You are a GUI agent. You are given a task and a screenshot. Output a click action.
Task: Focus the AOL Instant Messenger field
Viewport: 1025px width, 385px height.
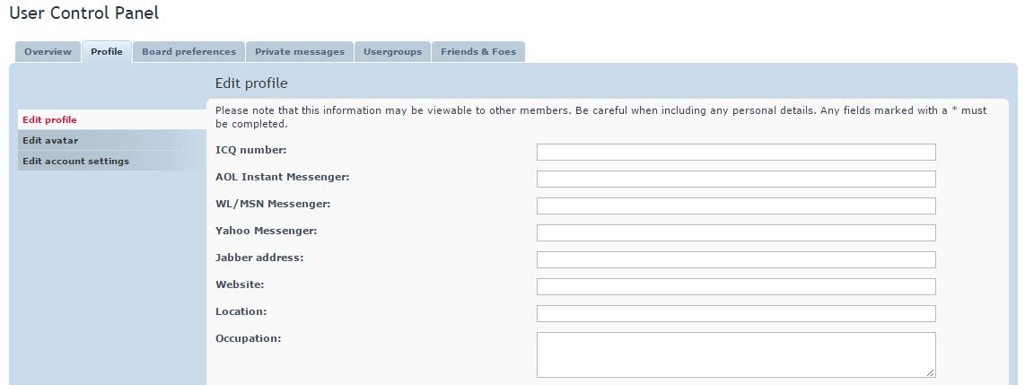(736, 179)
